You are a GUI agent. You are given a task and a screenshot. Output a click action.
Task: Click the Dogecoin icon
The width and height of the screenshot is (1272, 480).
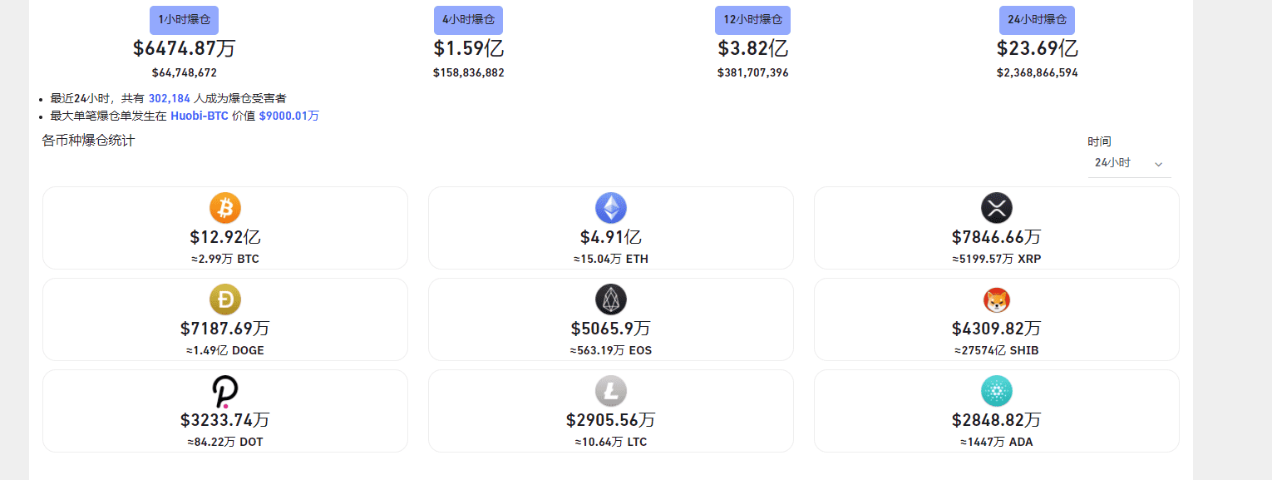click(225, 299)
